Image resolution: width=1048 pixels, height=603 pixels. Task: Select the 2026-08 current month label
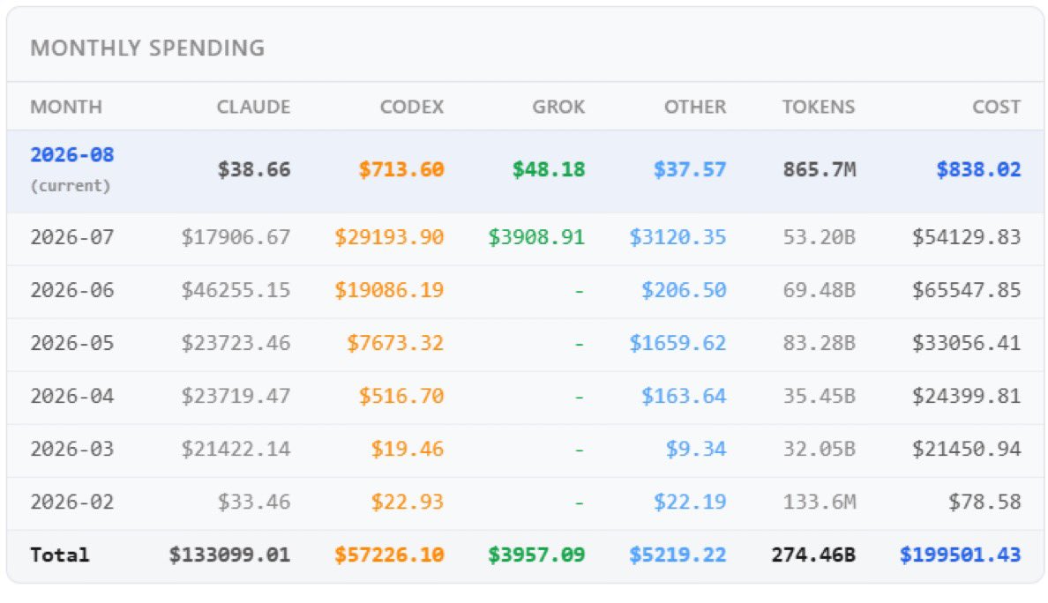(x=72, y=155)
